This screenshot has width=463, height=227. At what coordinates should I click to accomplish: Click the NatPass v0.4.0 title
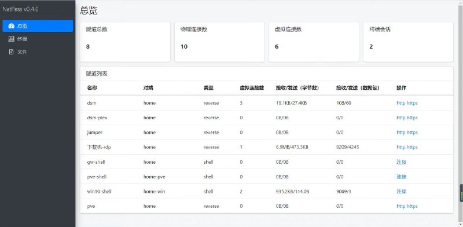coord(20,9)
